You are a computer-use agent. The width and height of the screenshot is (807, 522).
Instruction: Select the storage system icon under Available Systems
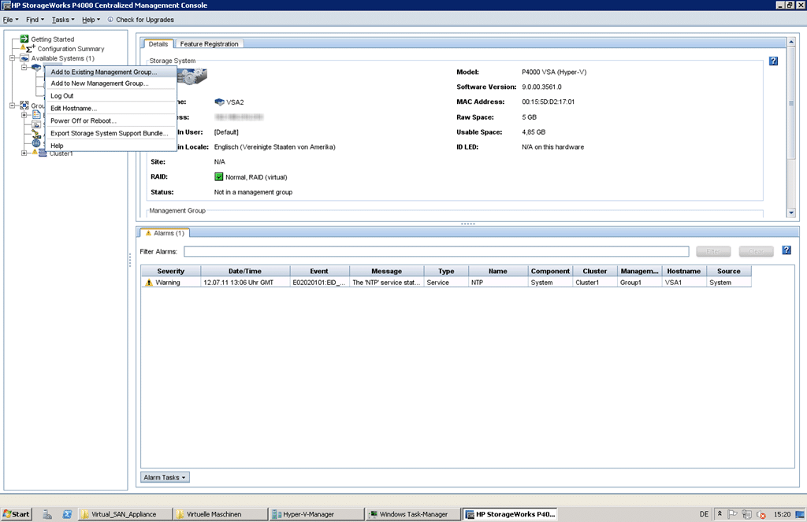click(x=36, y=68)
